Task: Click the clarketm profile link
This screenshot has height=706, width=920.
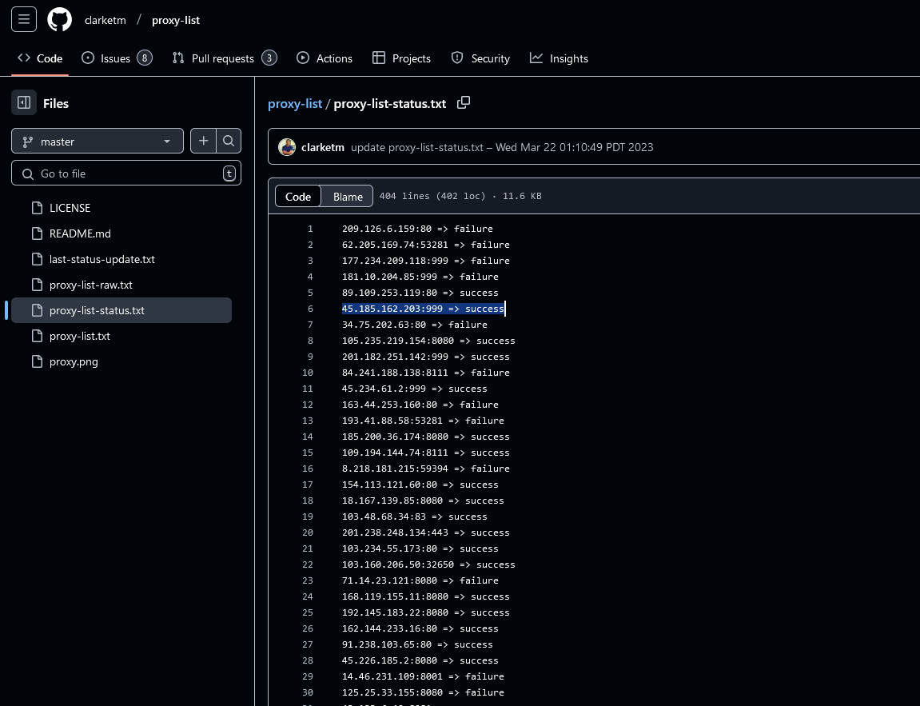Action: click(x=105, y=19)
